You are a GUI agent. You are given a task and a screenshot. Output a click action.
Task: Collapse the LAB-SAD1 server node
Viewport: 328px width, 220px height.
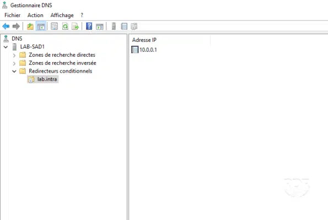click(6, 47)
